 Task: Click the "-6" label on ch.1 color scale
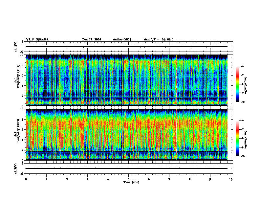[242, 66]
